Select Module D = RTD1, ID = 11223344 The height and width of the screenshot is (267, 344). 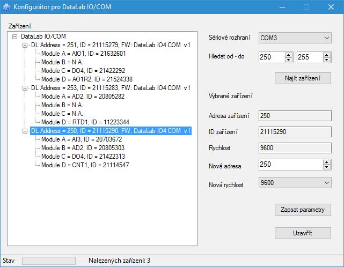pyautogui.click(x=85, y=122)
